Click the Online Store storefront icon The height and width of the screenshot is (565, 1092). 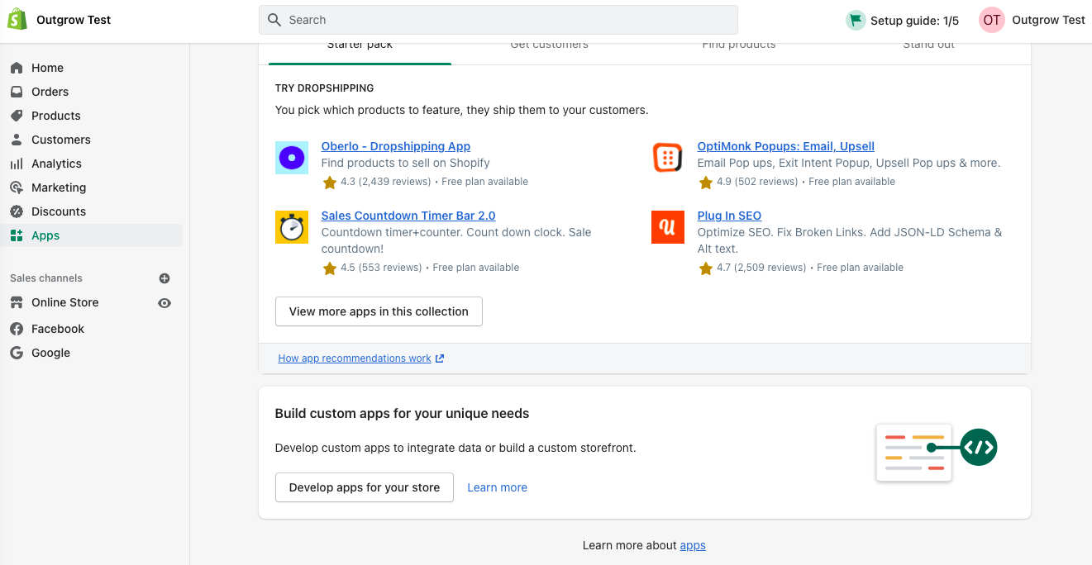point(17,302)
